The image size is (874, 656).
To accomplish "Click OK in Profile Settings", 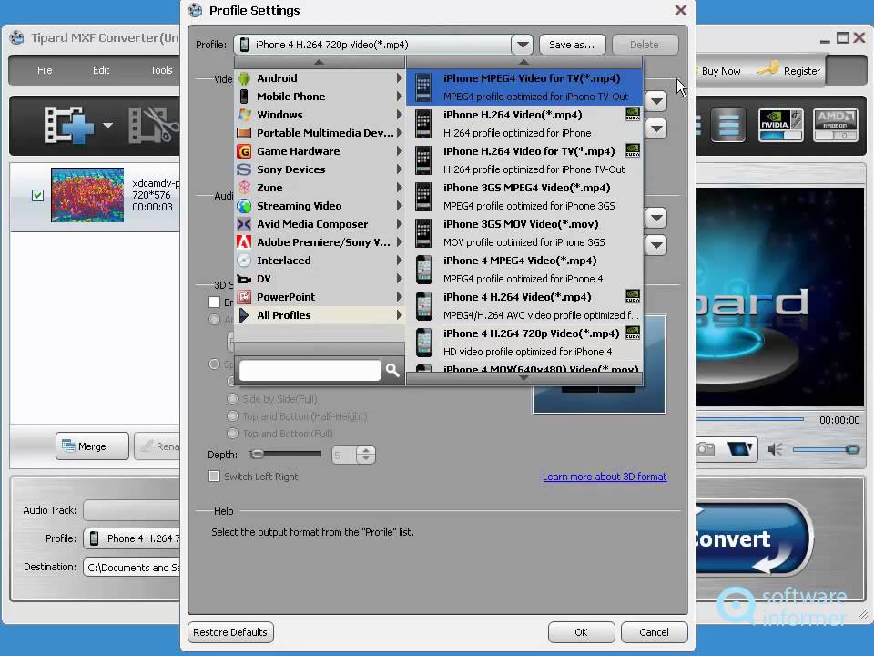I will [x=581, y=632].
